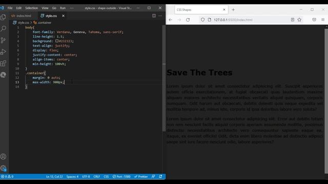The width and height of the screenshot is (328, 184).
Task: Open the Search view in activity bar
Action: pyautogui.click(x=3, y=29)
